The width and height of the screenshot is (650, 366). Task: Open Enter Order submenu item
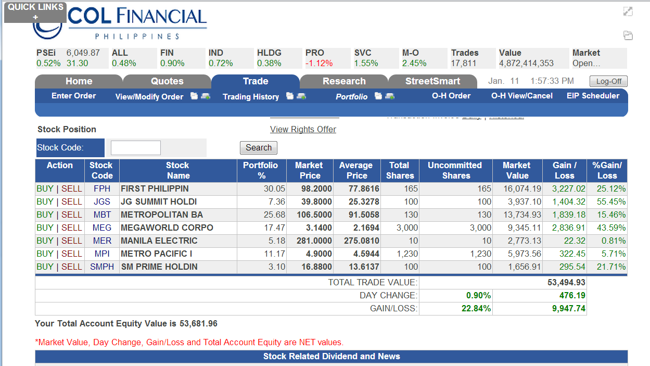(73, 96)
